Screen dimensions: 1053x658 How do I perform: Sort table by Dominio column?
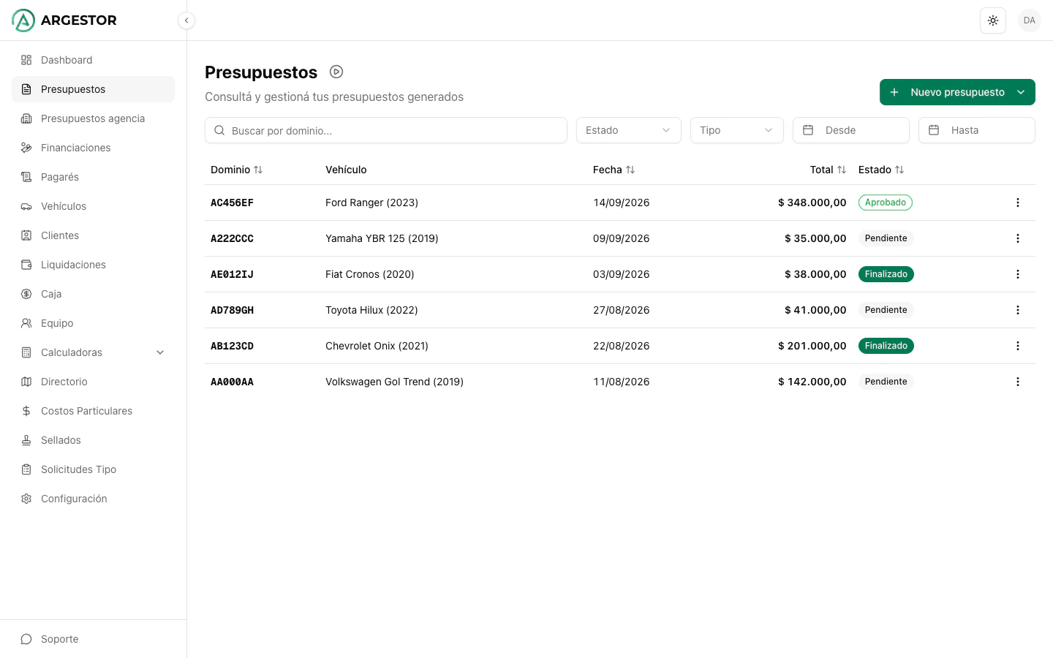pos(237,170)
